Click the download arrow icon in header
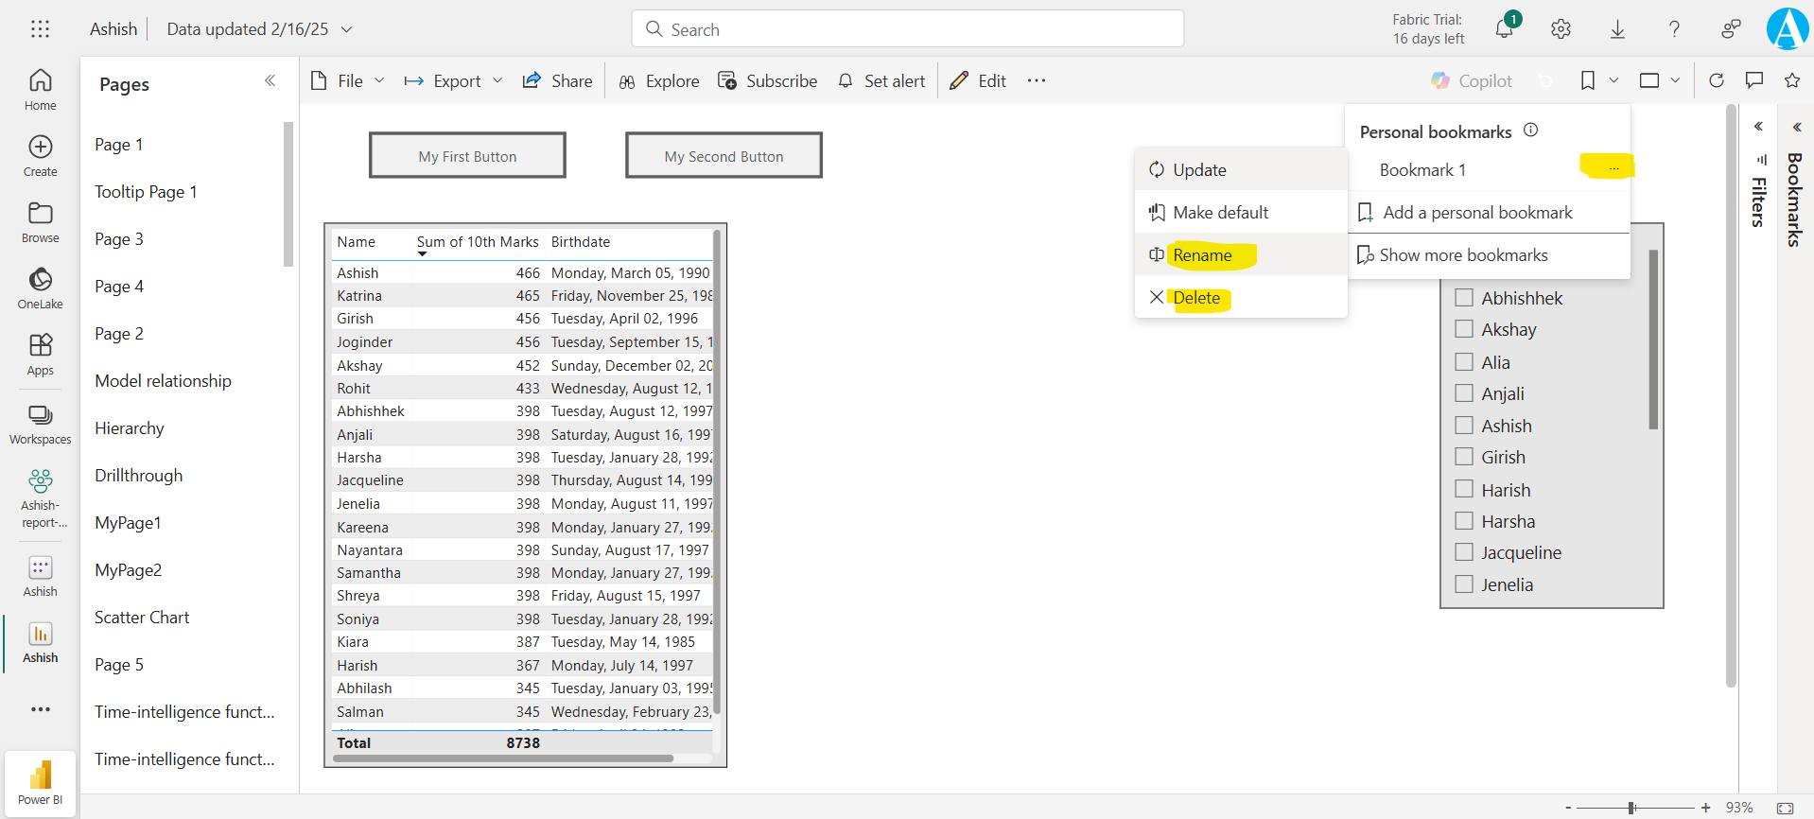1814x819 pixels. point(1617,29)
